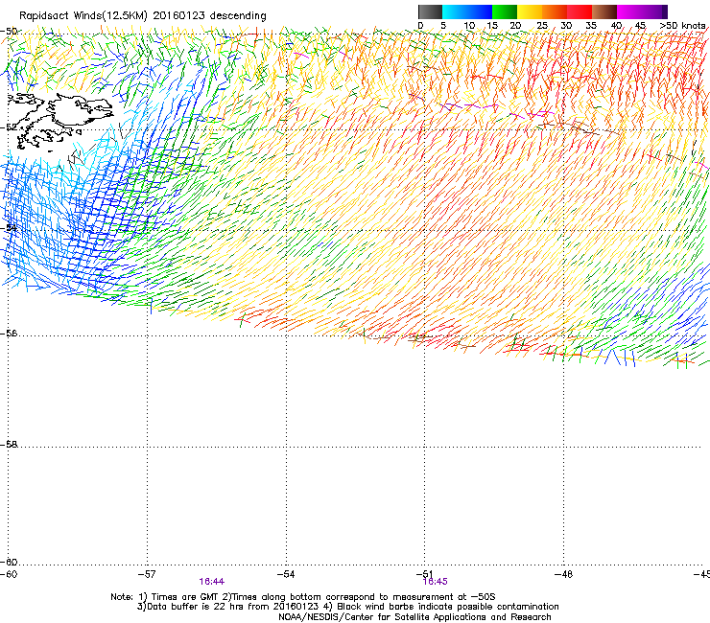The height and width of the screenshot is (623, 710).
Task: Click the legend label '40'
Action: pyautogui.click(x=616, y=26)
